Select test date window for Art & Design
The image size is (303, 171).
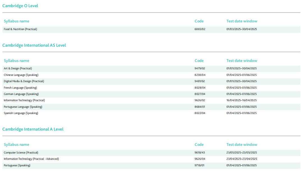pos(242,68)
